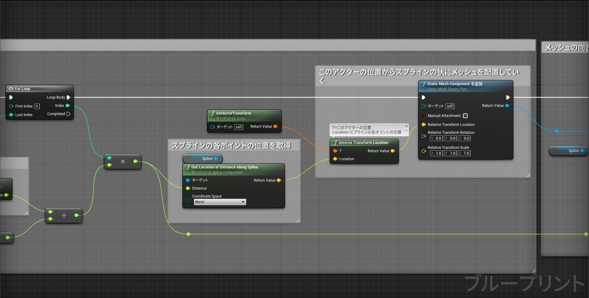Screen dimensions: 589x298
Task: Click the divide node output pin
Action: 77,215
